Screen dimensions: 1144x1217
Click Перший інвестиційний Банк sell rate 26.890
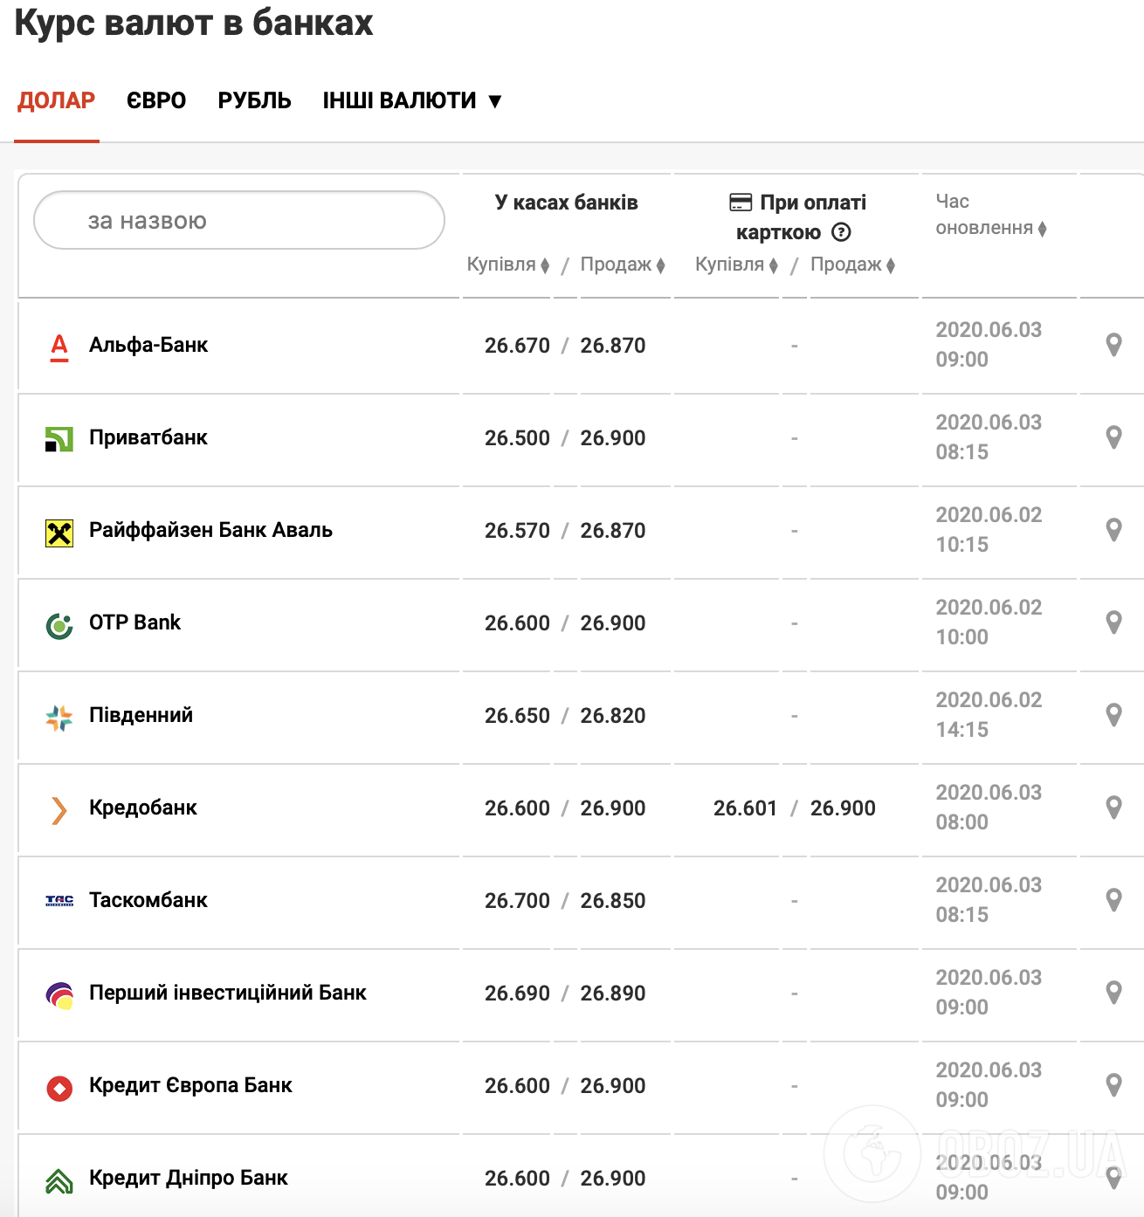click(613, 994)
